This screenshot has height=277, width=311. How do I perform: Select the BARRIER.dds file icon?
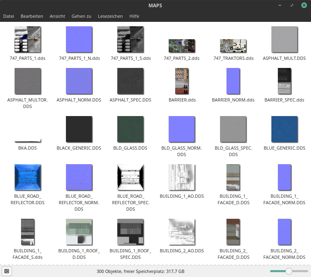coord(182,81)
